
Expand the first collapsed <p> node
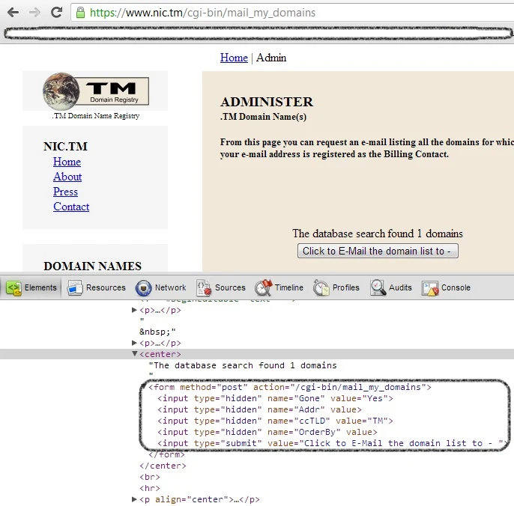tap(134, 310)
